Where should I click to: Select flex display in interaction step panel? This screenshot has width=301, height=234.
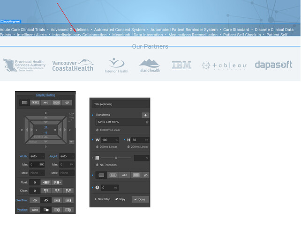(136, 175)
